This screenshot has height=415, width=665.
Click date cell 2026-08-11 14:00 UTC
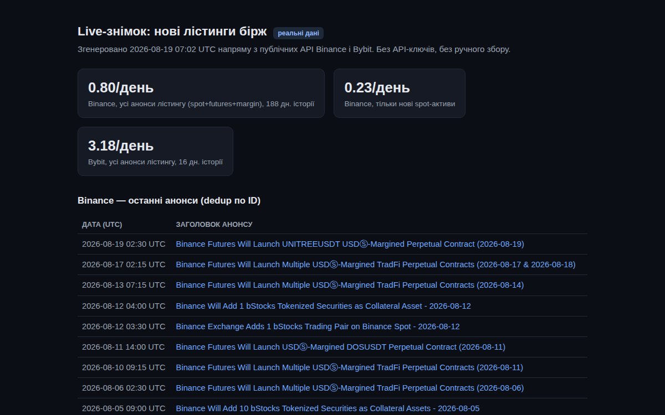coord(124,347)
